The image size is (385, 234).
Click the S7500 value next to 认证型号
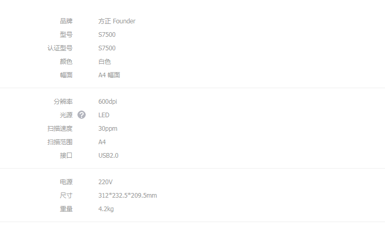pos(107,48)
